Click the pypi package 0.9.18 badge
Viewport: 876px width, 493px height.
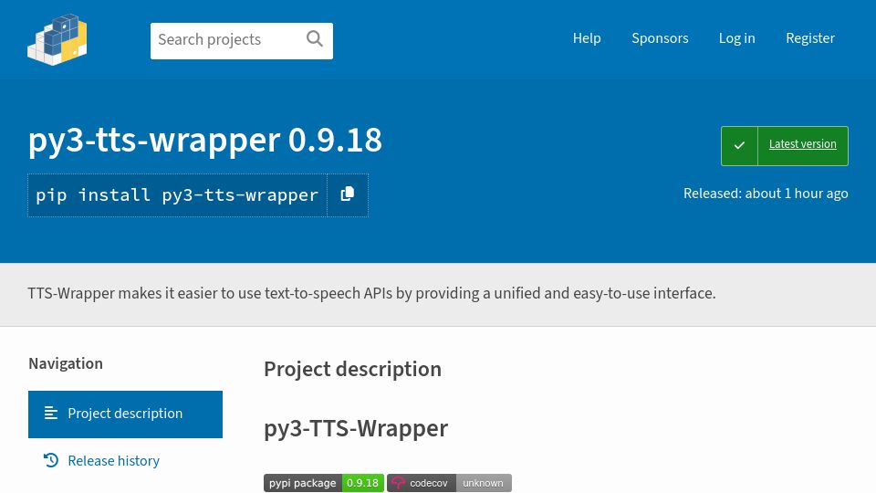323,483
